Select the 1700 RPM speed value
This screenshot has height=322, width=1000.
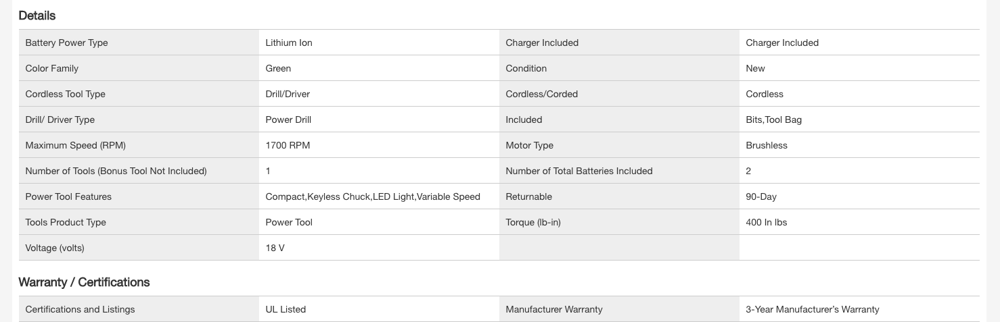[288, 145]
